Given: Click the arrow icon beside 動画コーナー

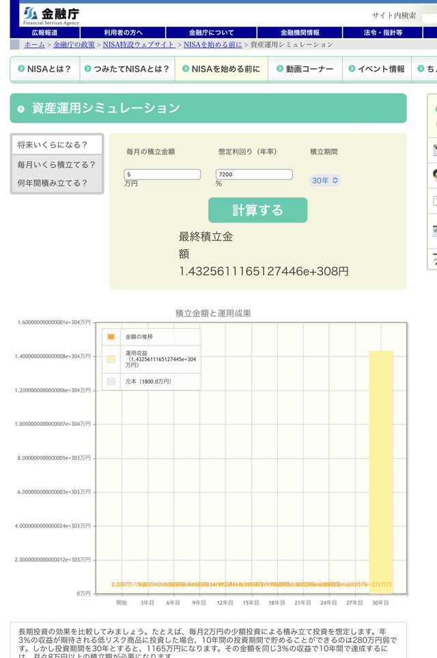Looking at the screenshot, I should 279,68.
